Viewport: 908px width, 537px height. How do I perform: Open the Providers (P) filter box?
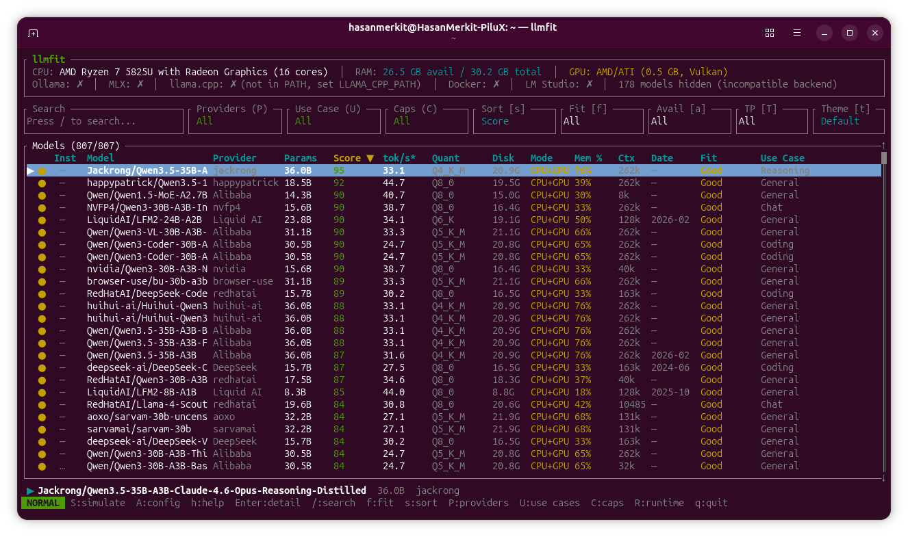pos(235,121)
